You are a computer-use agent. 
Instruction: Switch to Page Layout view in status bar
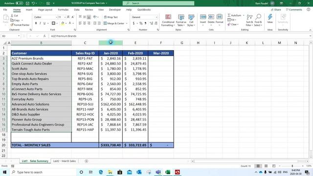(266, 166)
